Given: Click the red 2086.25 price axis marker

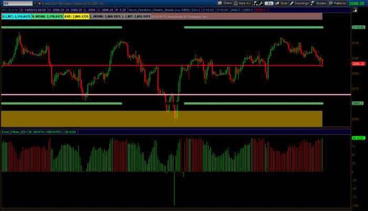Looking at the screenshot, I should pyautogui.click(x=358, y=64).
